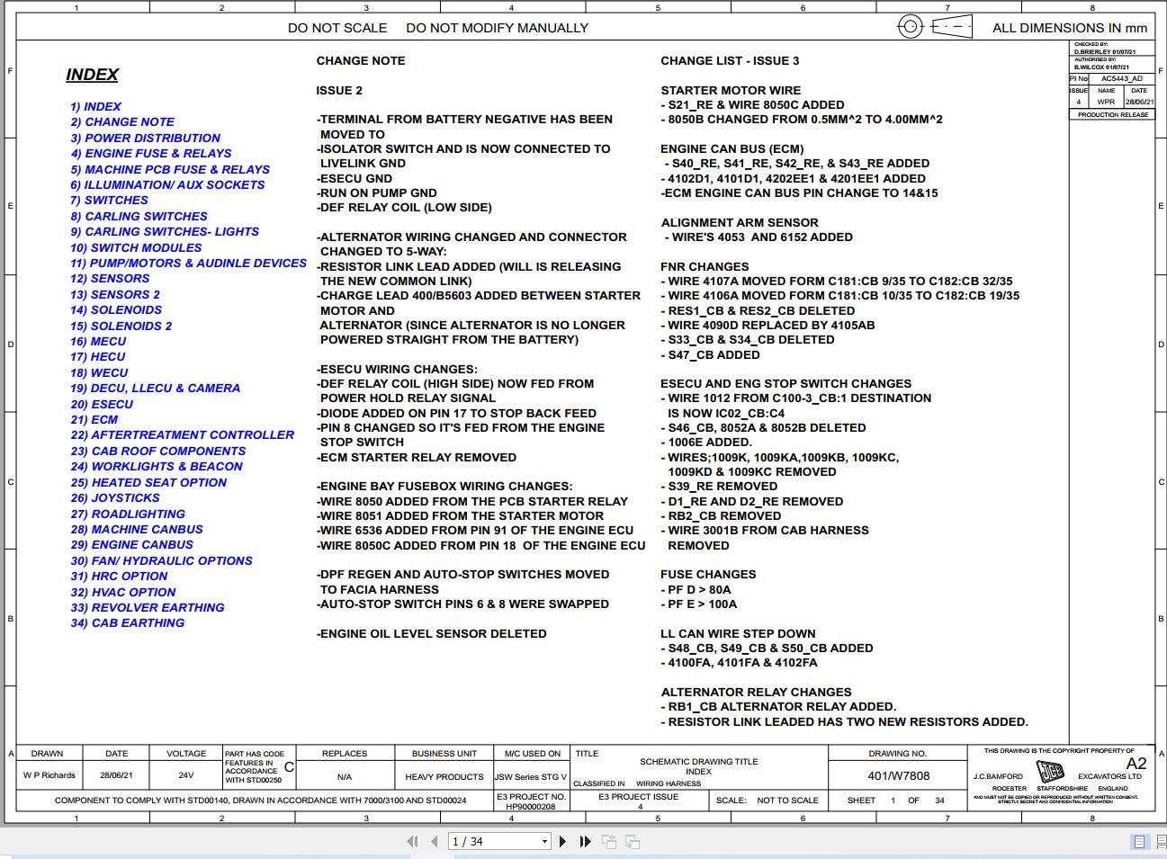
Task: Advance to the next page arrow
Action: pos(562,842)
